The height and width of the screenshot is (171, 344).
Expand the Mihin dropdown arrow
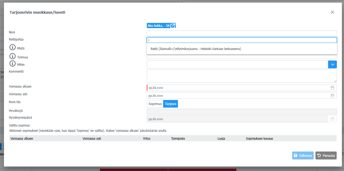[332, 64]
